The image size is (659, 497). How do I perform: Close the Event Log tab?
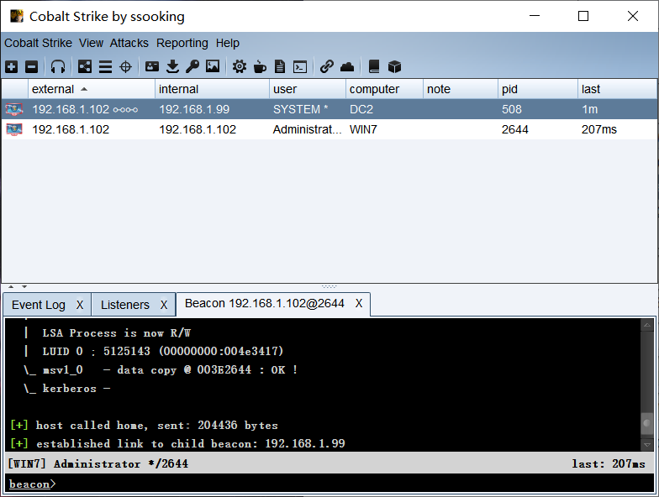tap(80, 305)
